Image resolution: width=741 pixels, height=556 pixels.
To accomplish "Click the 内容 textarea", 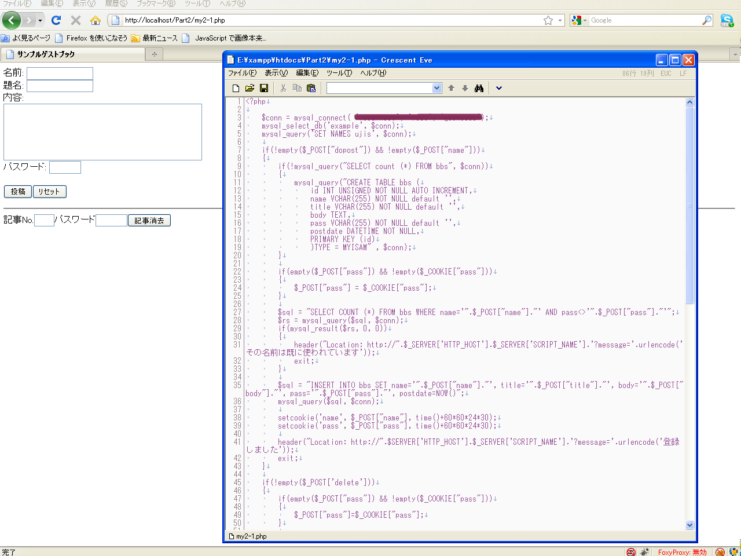I will (102, 132).
